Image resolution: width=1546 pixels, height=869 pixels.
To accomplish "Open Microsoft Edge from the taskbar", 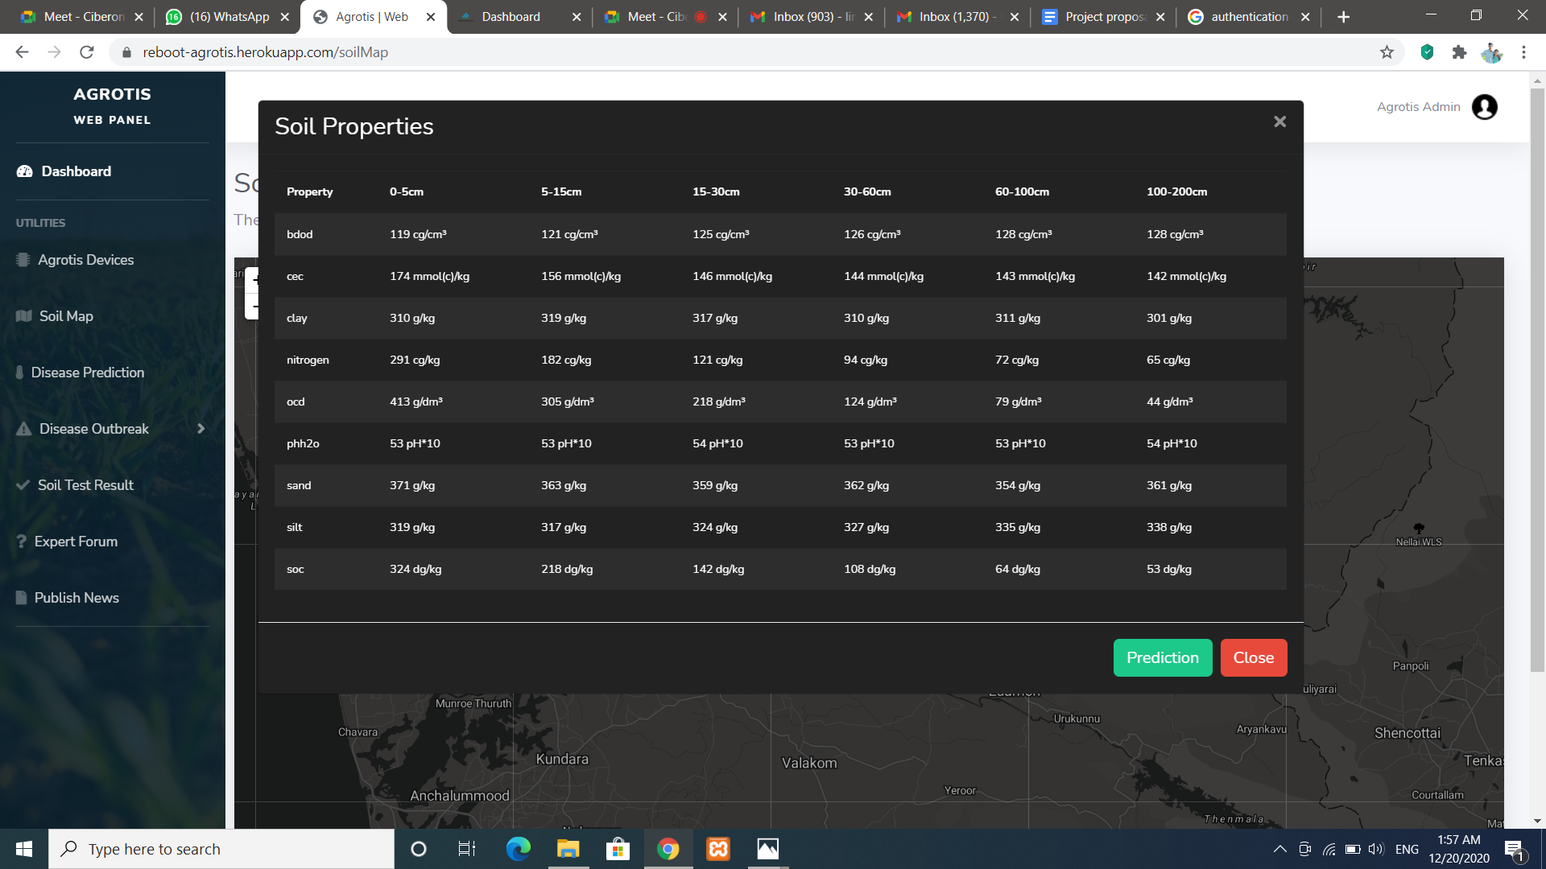I will pyautogui.click(x=518, y=849).
